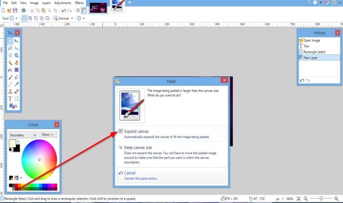Select the Shapes tool
Screen dimensions: 343x203
13,106
